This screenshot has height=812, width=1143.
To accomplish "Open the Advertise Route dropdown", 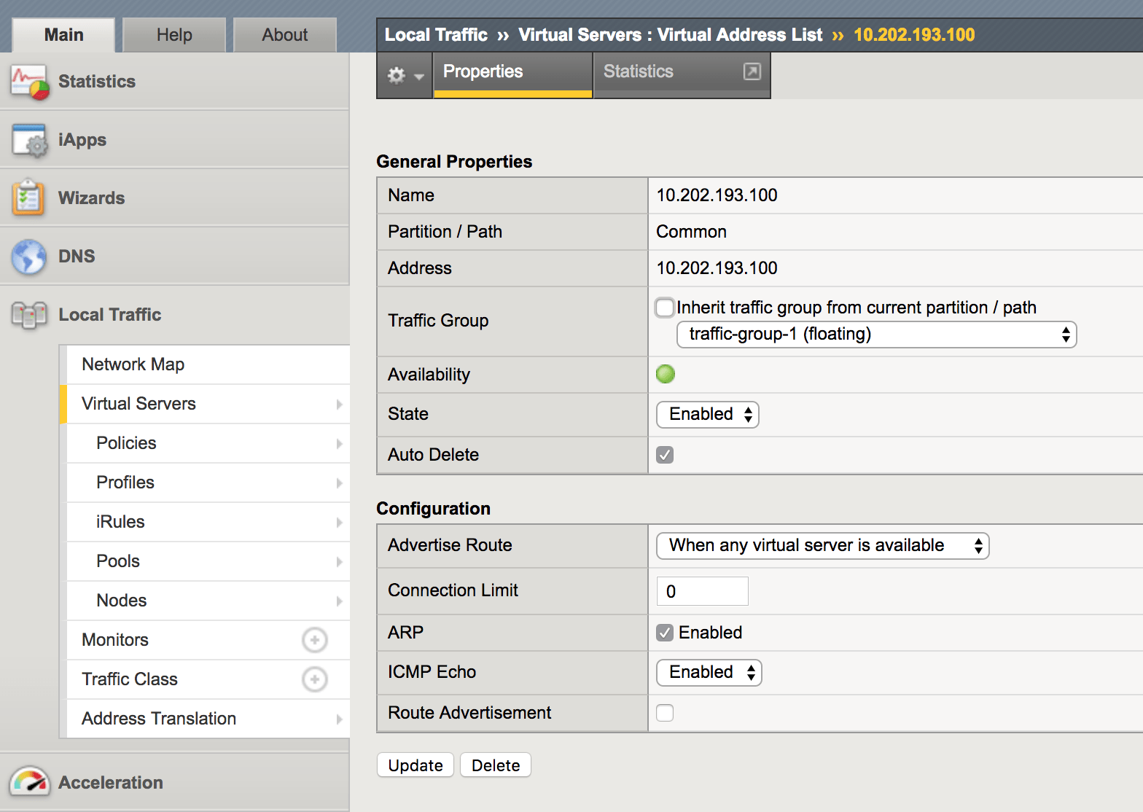I will [823, 545].
